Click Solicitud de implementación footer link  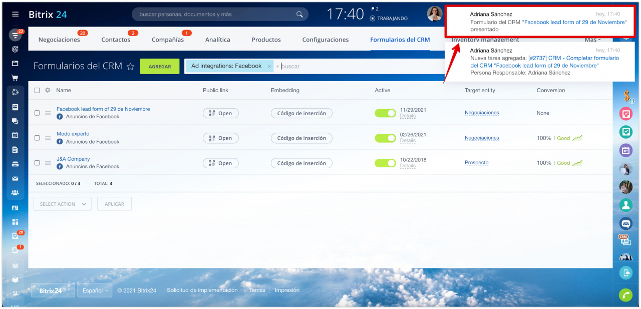(202, 290)
